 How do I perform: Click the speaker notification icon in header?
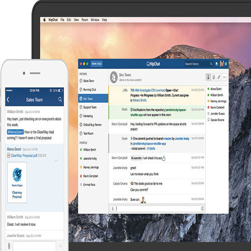pyautogui.click(x=217, y=64)
